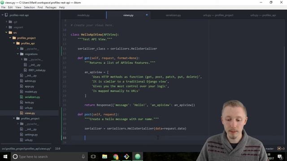This screenshot has width=287, height=161.
Task: Open serializers.py in tree view
Action: (x=32, y=97)
